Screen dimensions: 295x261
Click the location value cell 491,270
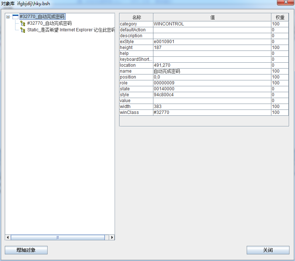click(212, 65)
